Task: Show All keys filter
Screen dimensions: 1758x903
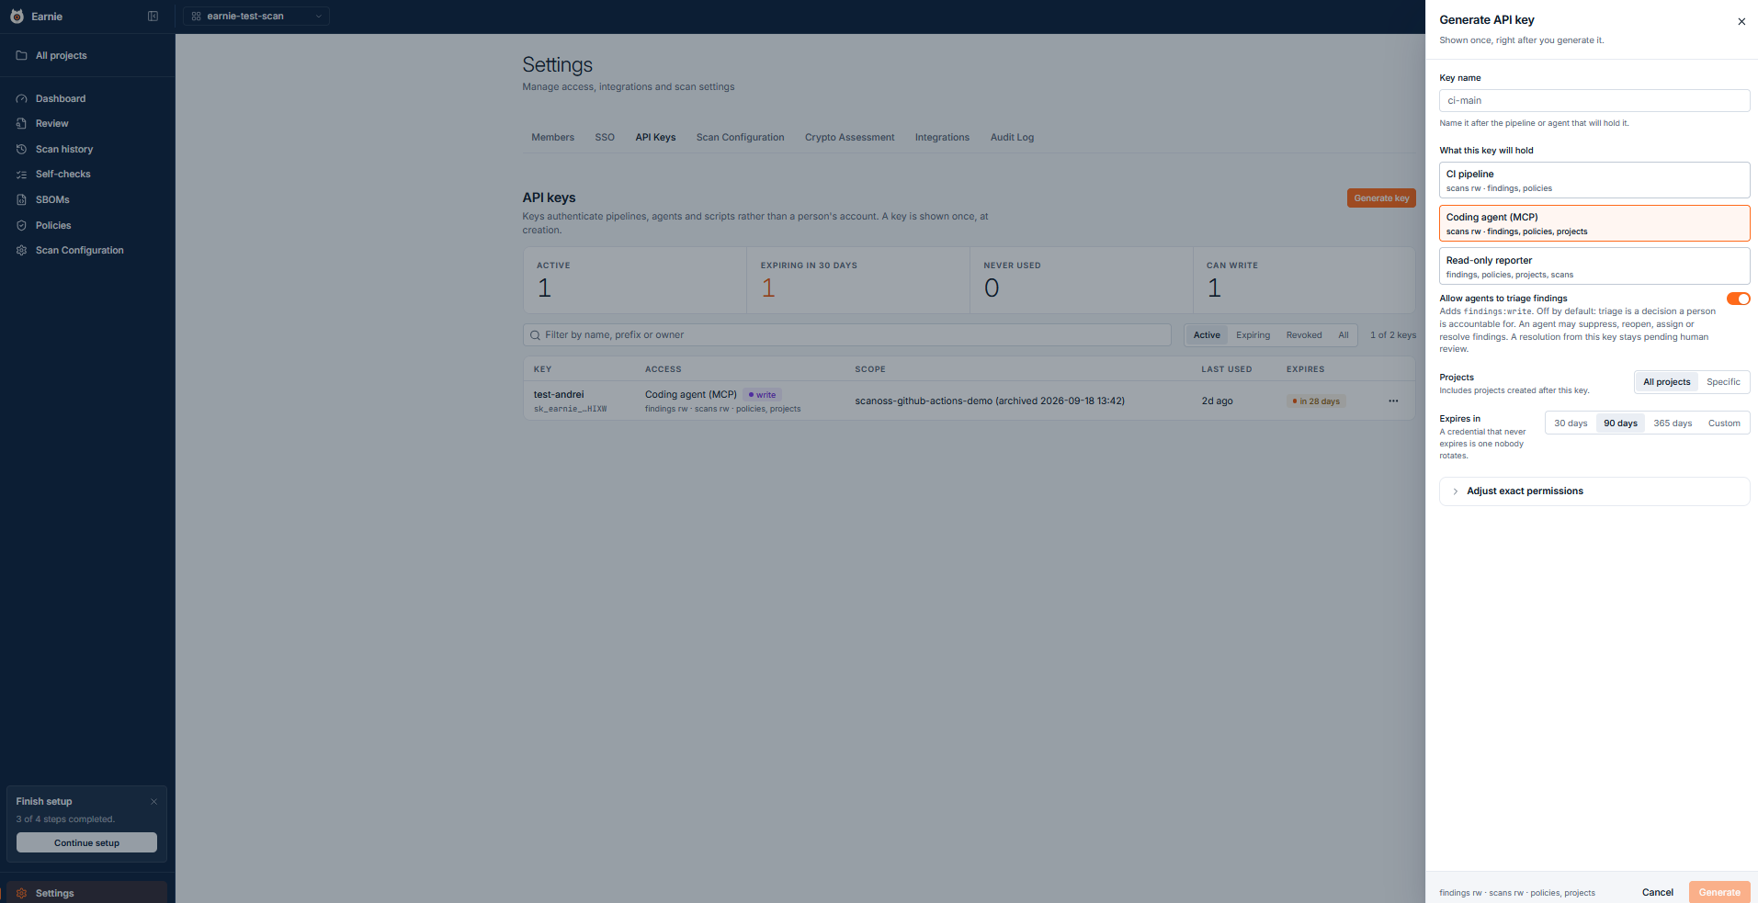Action: pyautogui.click(x=1344, y=335)
